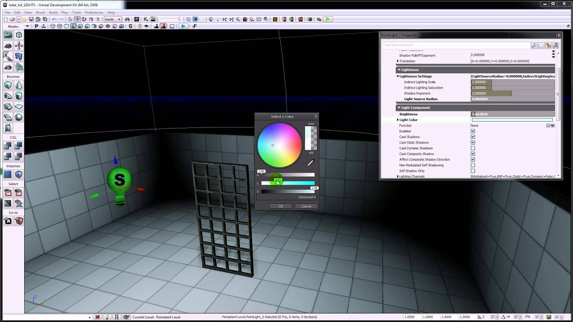Add a Sphere brush
Image resolution: width=573 pixels, height=322 pixels.
[x=19, y=117]
